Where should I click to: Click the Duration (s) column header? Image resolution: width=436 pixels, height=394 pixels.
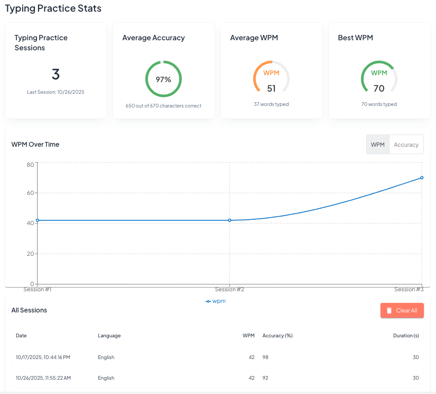pyautogui.click(x=405, y=336)
